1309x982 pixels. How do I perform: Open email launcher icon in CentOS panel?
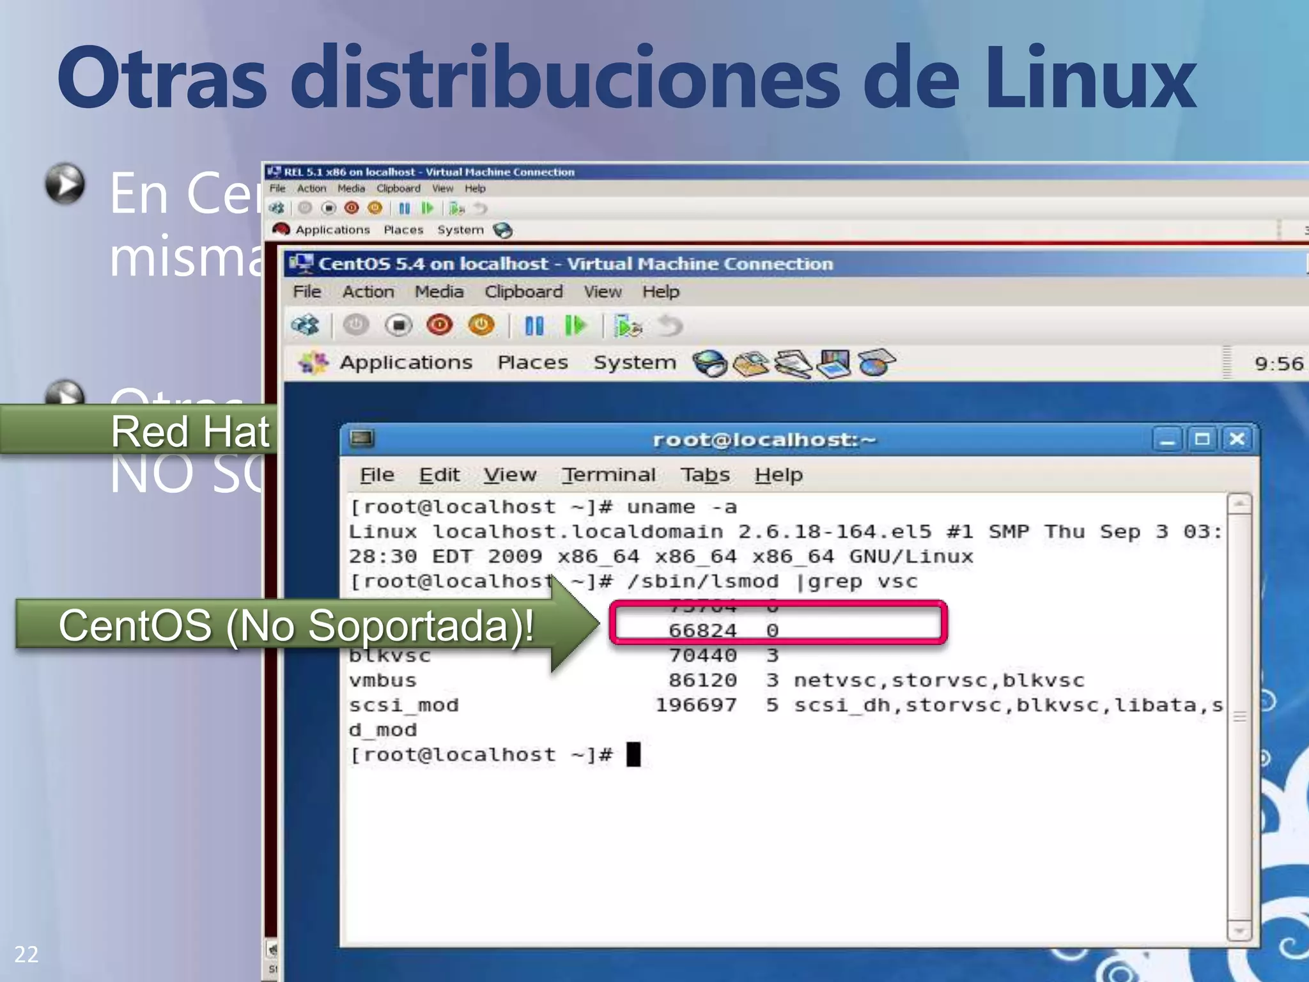pyautogui.click(x=751, y=364)
